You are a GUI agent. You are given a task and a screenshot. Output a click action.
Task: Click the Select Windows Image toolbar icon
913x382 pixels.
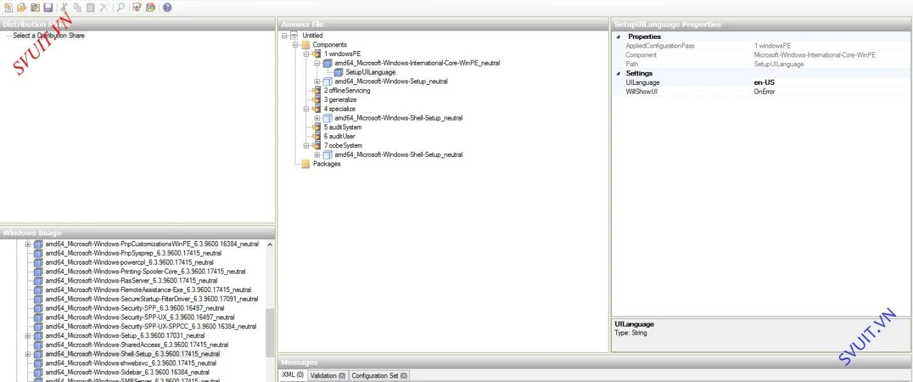pyautogui.click(x=34, y=8)
